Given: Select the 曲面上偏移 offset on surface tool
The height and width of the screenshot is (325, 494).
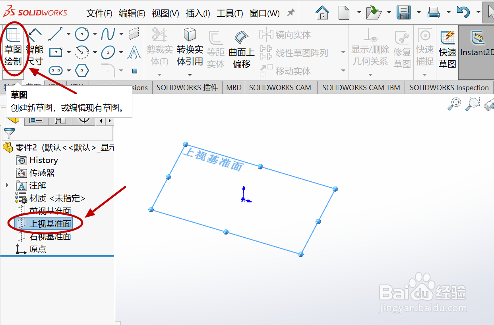Looking at the screenshot, I should pos(241,48).
